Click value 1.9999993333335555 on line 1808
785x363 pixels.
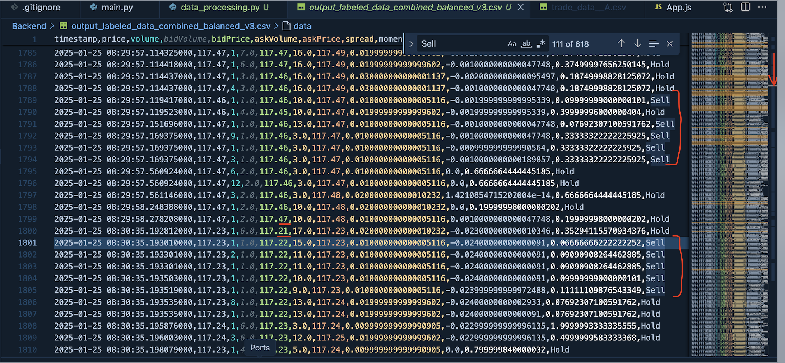click(593, 326)
